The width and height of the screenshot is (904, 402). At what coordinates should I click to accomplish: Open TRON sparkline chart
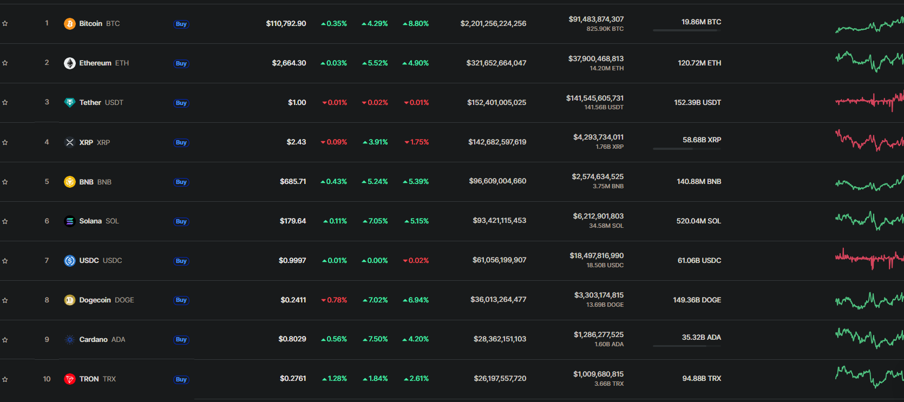coord(869,377)
